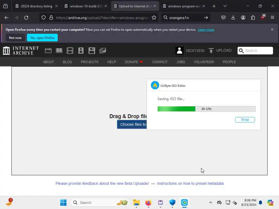Open the CONTACT menu item

pyautogui.click(x=160, y=62)
